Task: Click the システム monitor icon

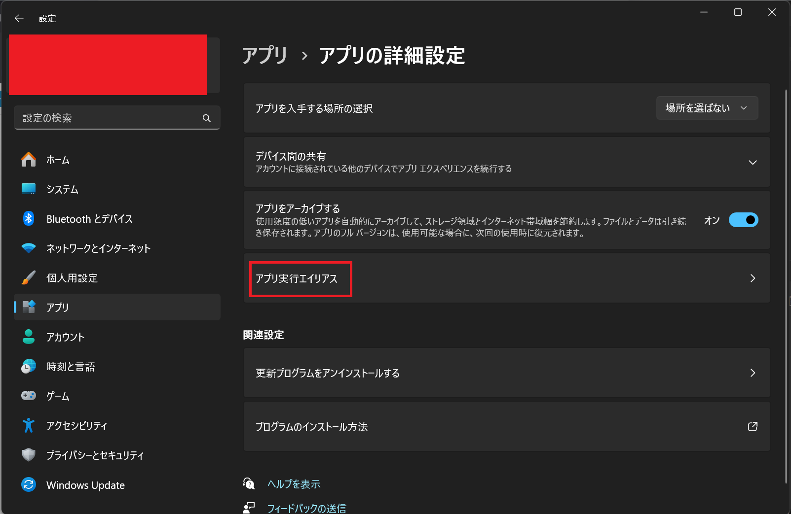Action: 29,189
